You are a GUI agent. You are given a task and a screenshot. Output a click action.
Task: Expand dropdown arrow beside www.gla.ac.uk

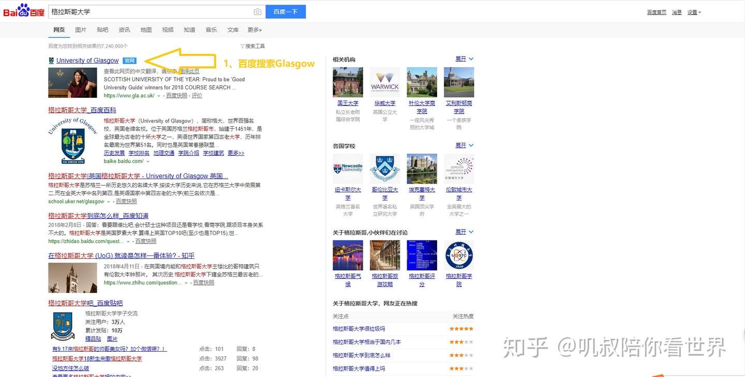coord(159,96)
